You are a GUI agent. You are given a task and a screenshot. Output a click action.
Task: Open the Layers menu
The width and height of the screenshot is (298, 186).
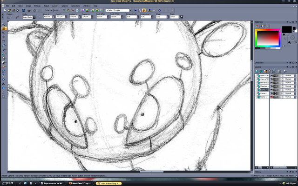click(55, 6)
